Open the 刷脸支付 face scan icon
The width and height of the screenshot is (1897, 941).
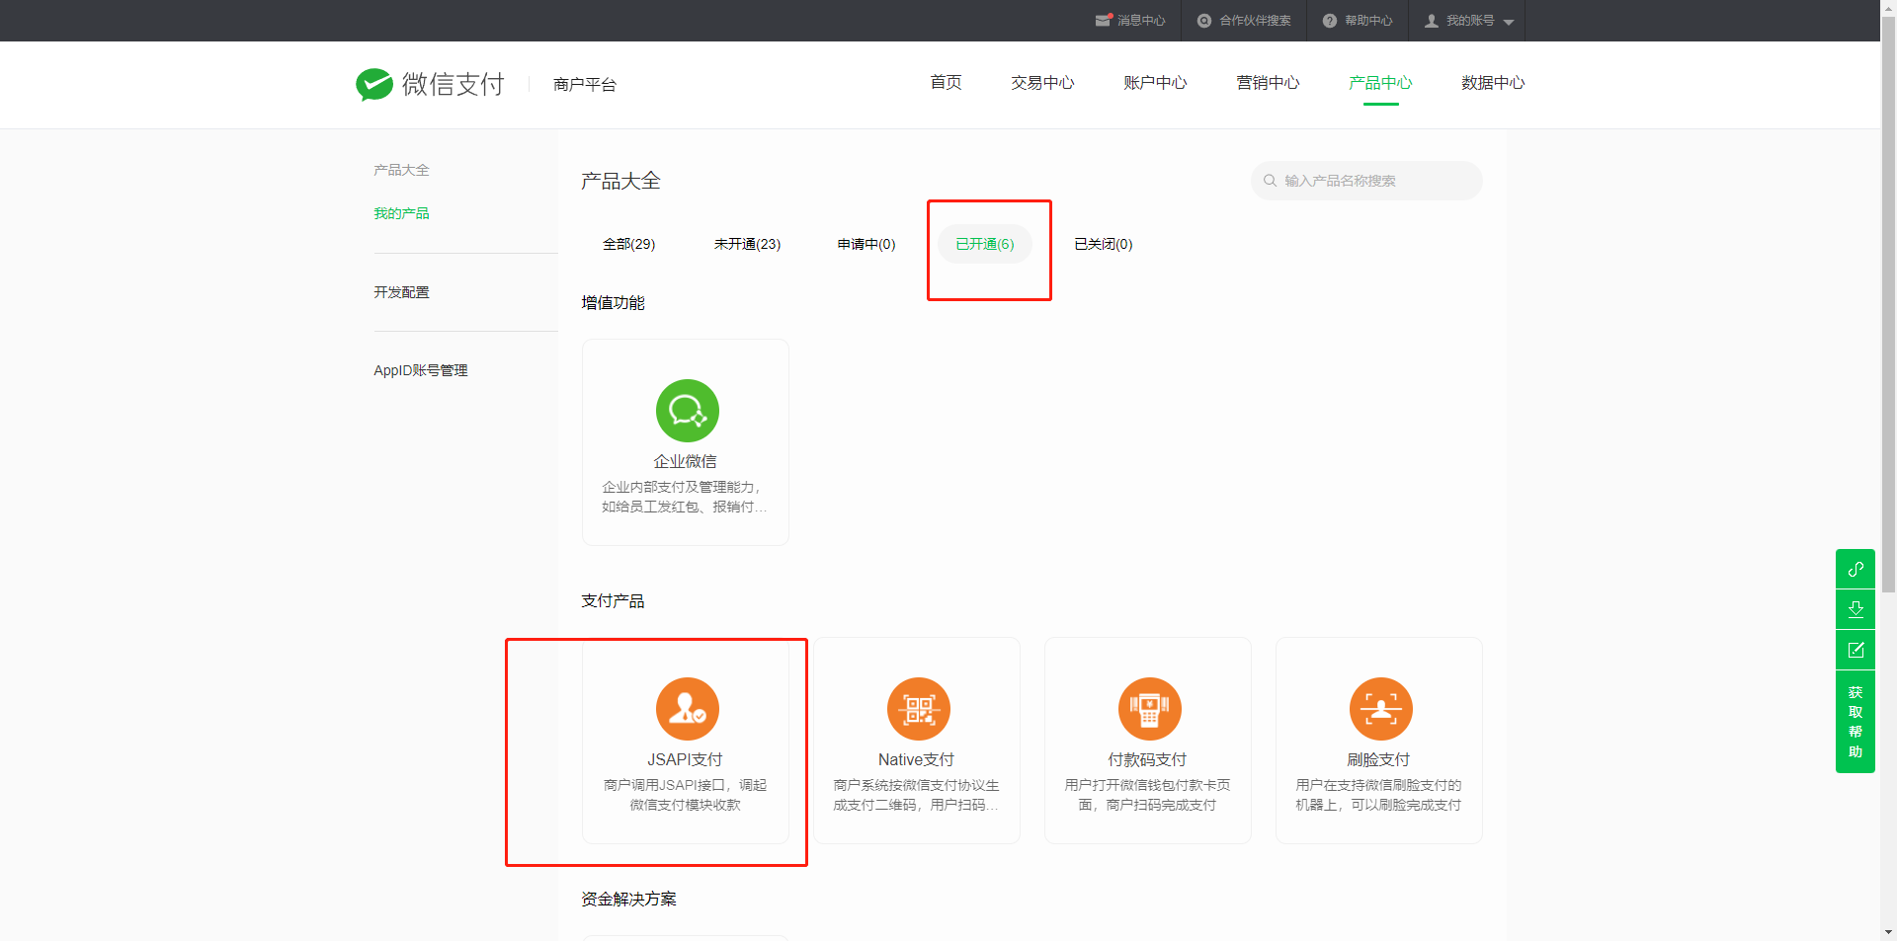(x=1380, y=709)
